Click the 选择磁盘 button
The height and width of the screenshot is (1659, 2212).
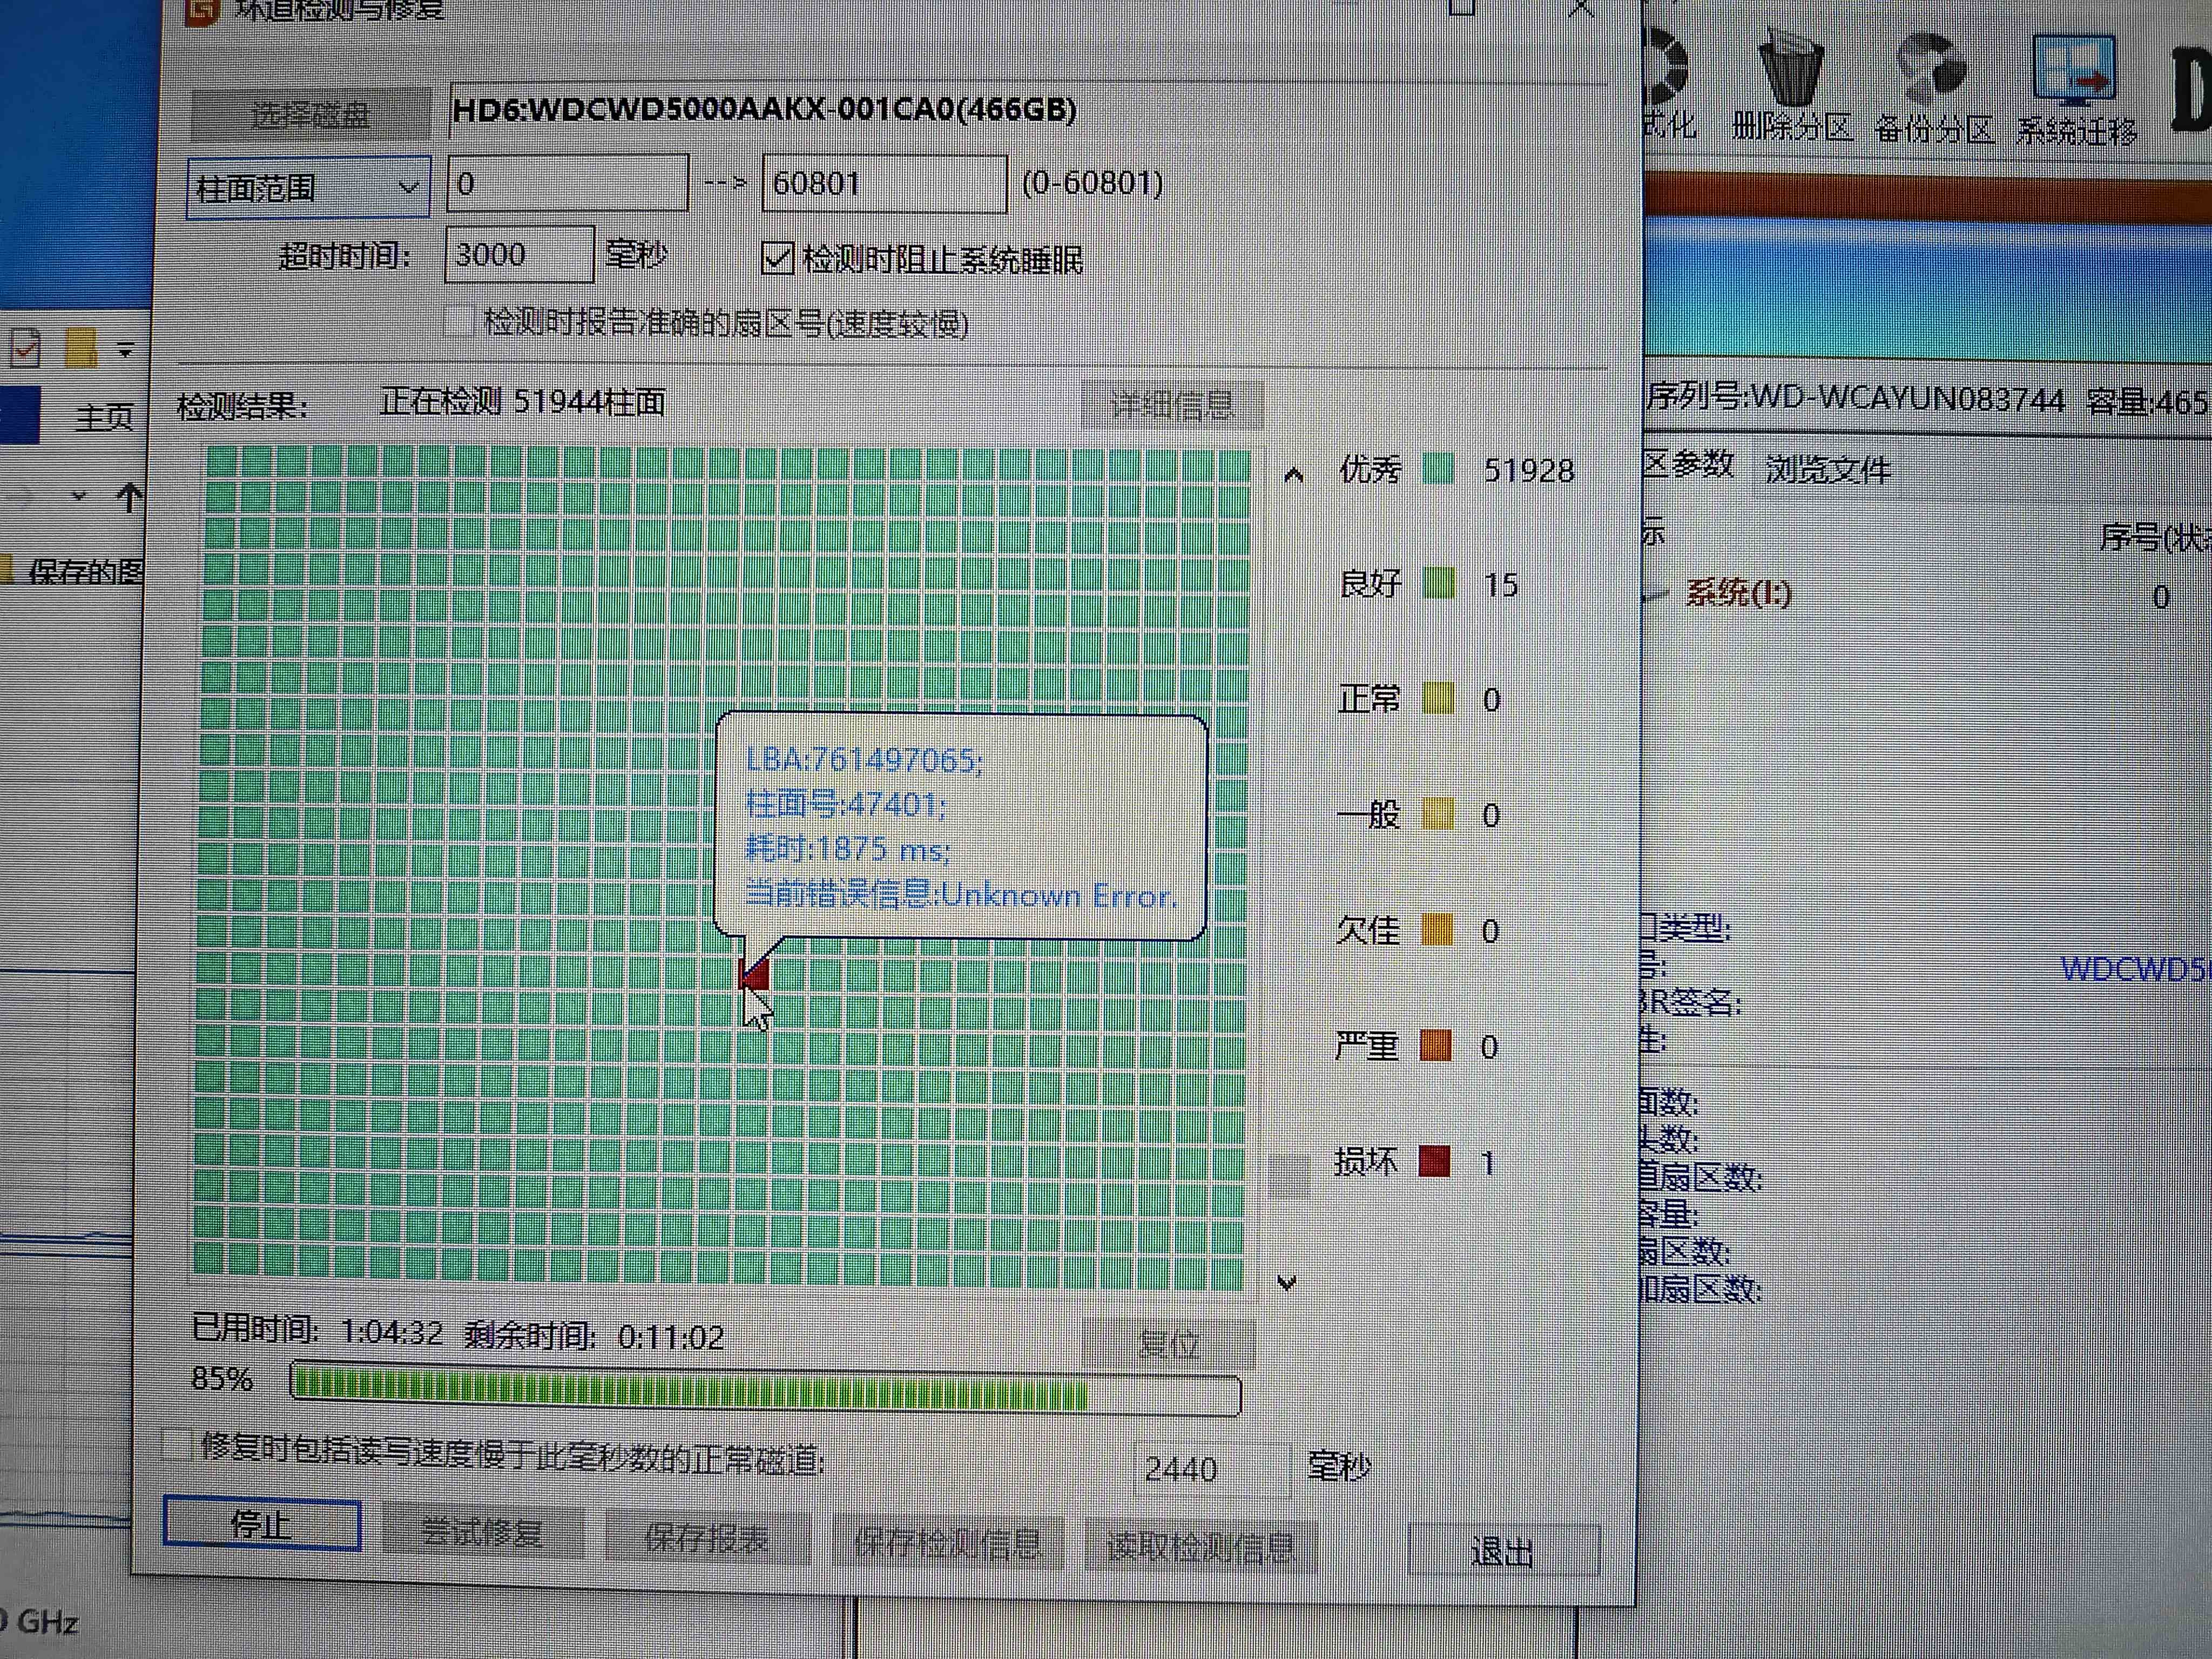310,115
